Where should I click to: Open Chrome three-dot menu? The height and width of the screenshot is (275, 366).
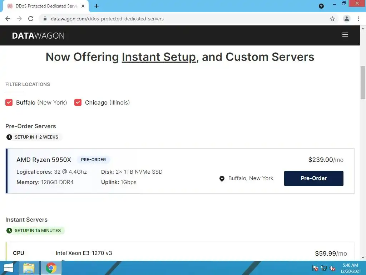[358, 19]
